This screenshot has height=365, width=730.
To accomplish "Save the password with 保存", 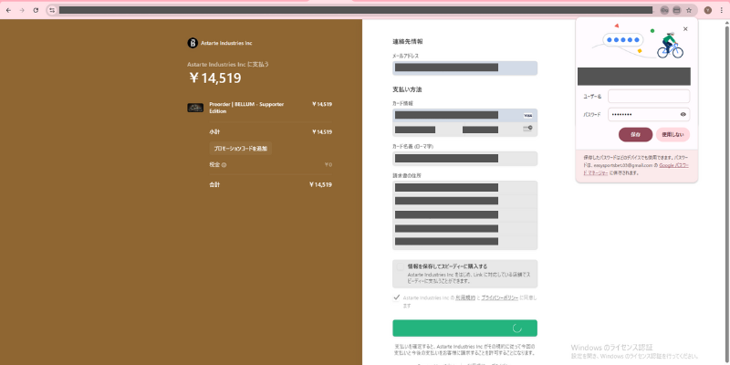I will point(635,134).
